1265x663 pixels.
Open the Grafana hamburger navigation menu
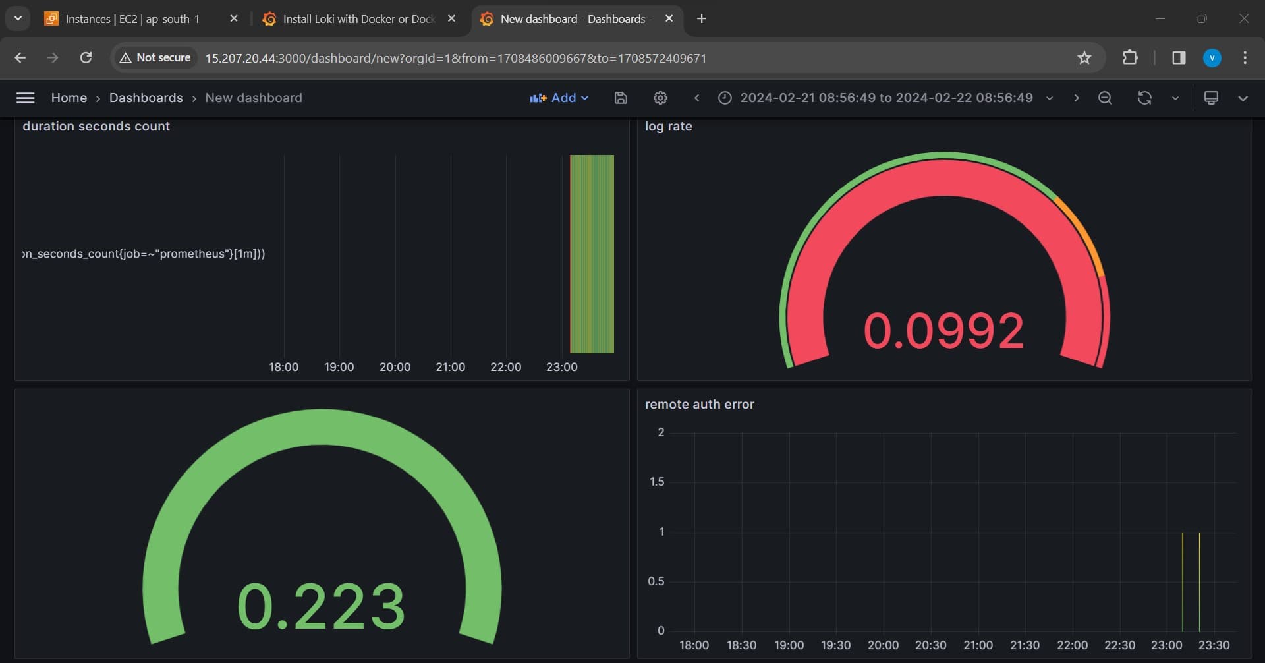pyautogui.click(x=25, y=98)
